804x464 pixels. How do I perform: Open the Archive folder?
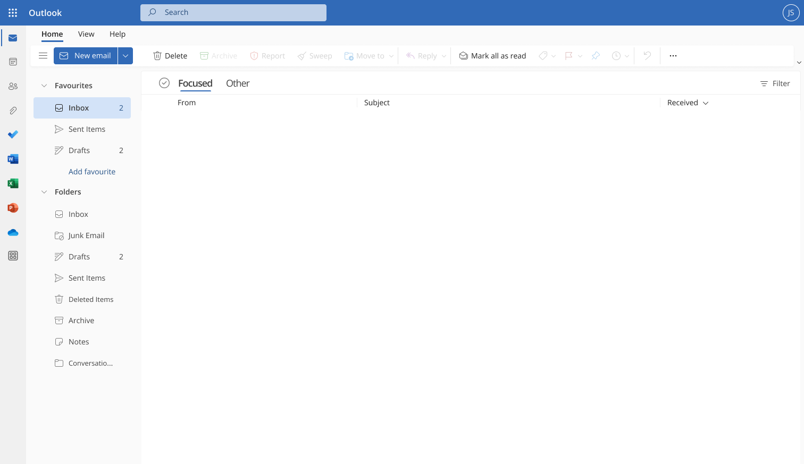[x=82, y=320]
